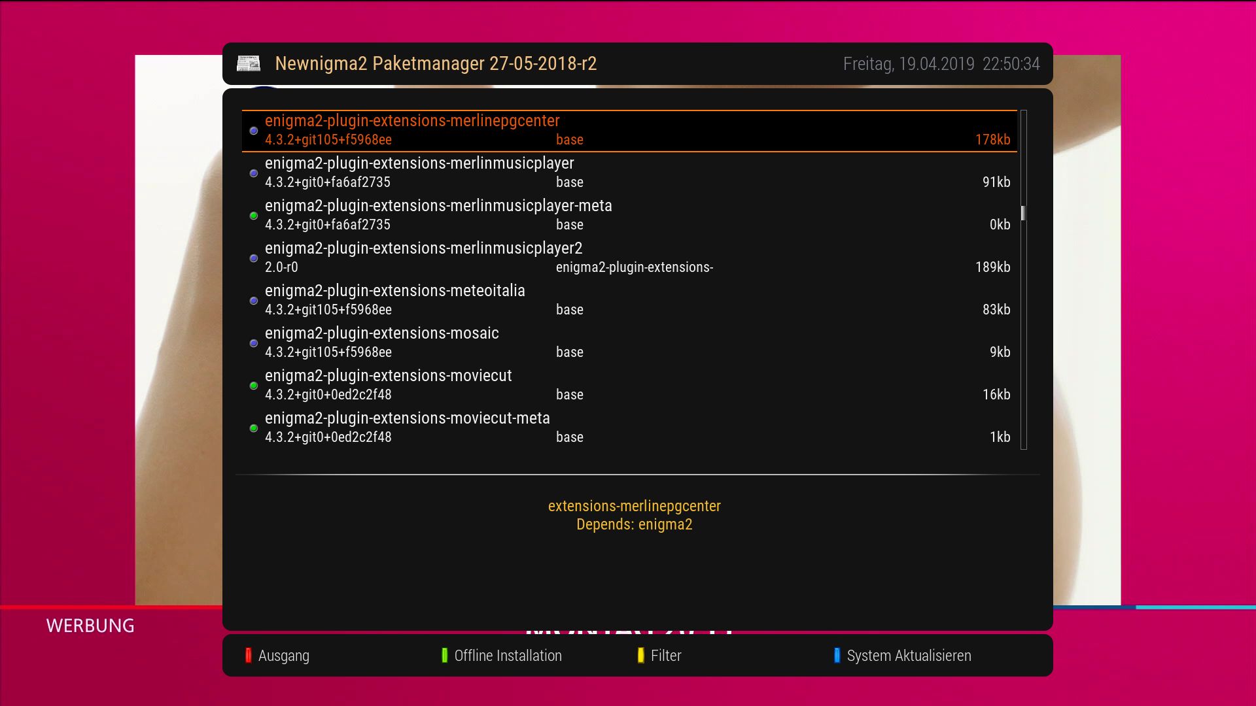
Task: Open the yellow Filter option
Action: click(x=665, y=656)
